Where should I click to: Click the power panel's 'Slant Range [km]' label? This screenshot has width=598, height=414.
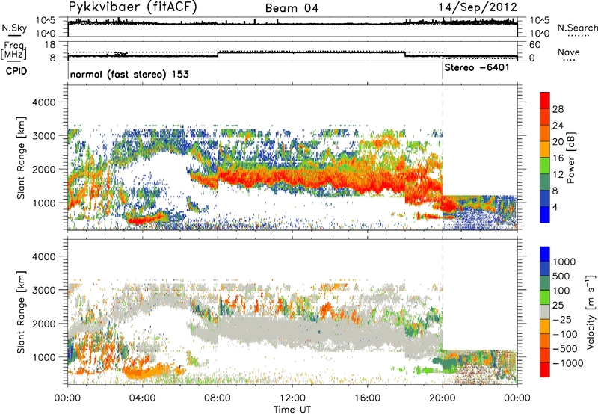pyautogui.click(x=21, y=158)
